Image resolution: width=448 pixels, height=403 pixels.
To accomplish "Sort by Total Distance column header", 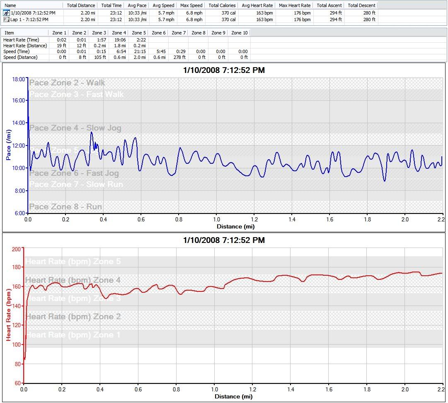I will coord(81,5).
